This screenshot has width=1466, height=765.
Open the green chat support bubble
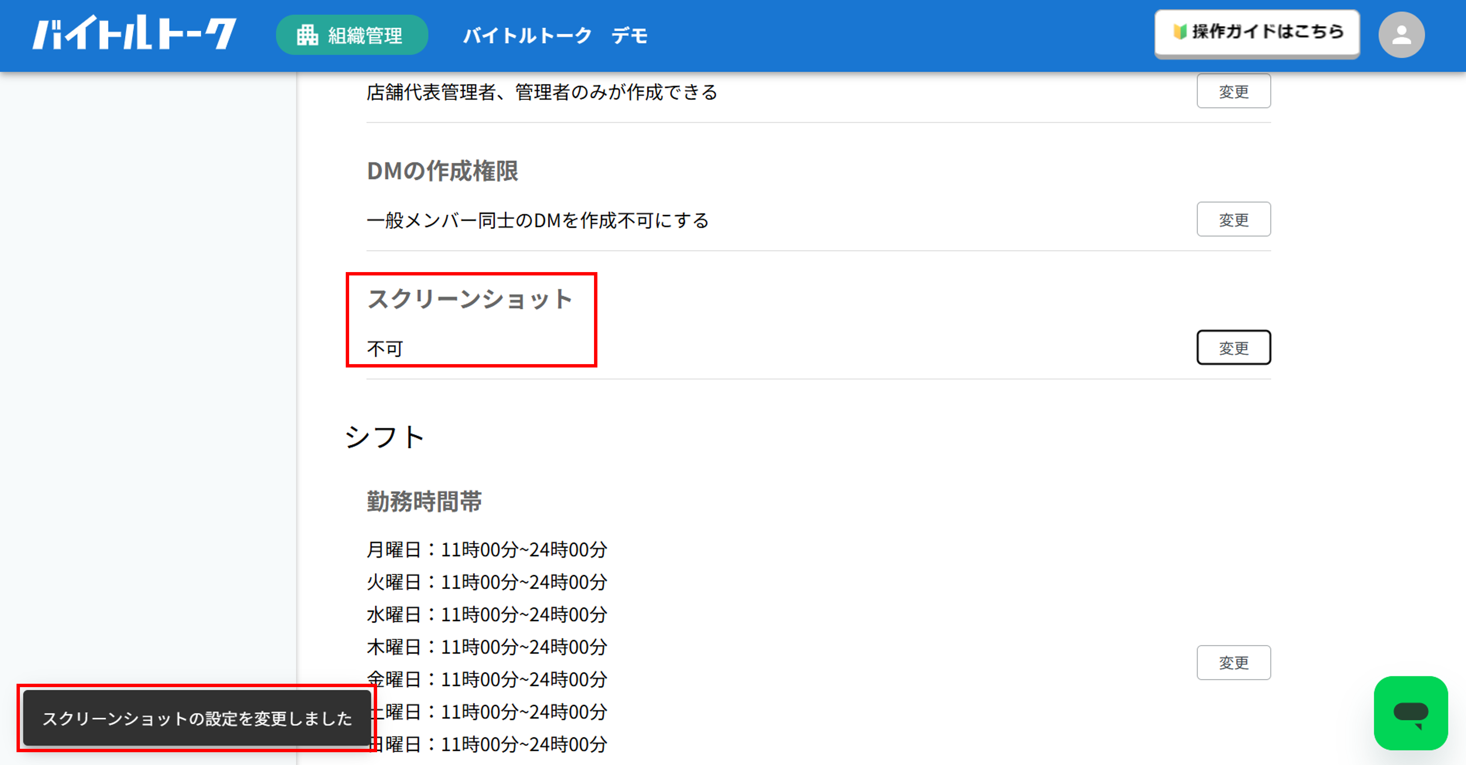[x=1411, y=713]
